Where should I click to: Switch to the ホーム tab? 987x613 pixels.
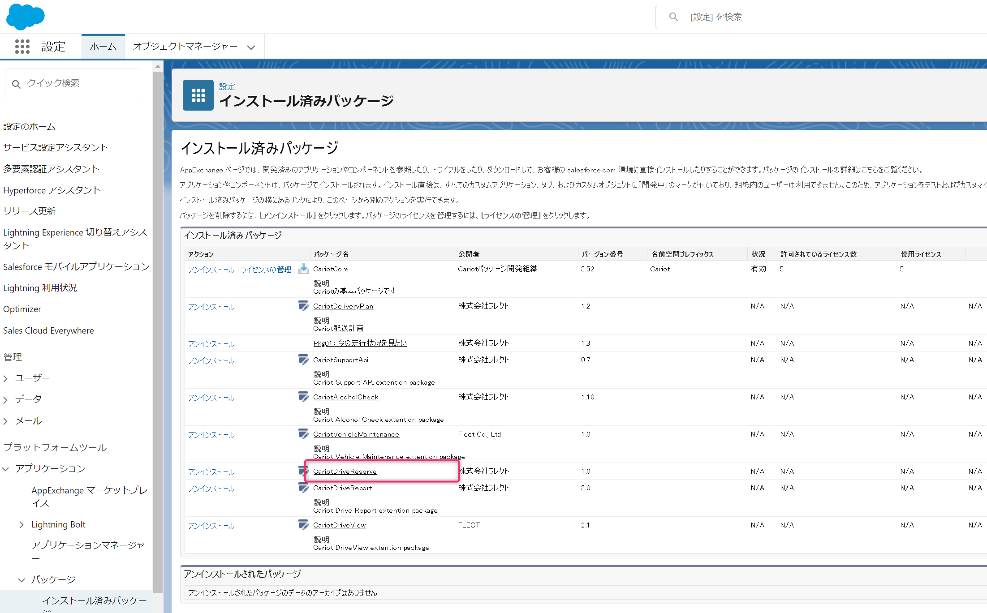103,47
